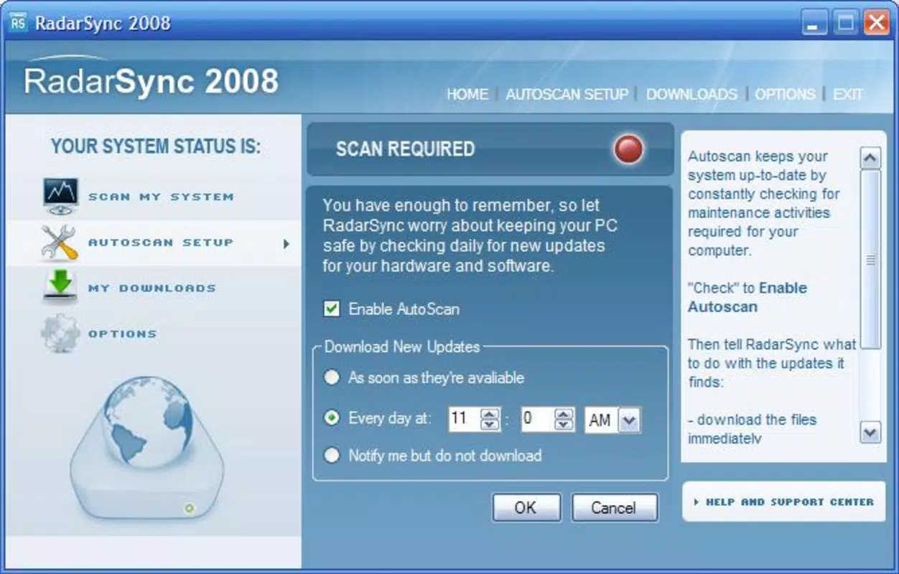Click the arrow beside Autoscan Setup sidebar item
The height and width of the screenshot is (574, 899).
point(287,244)
